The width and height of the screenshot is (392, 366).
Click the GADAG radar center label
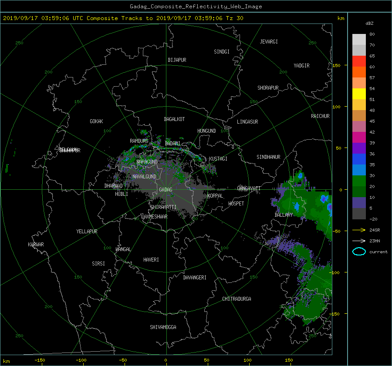coord(166,190)
